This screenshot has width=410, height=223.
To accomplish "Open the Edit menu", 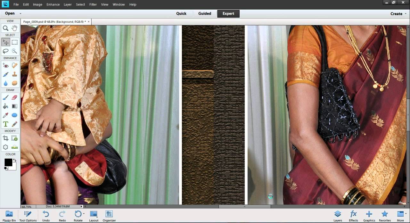I will pos(26,4).
